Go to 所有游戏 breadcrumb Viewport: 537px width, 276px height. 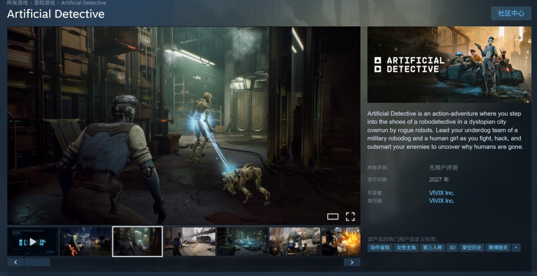coord(17,3)
